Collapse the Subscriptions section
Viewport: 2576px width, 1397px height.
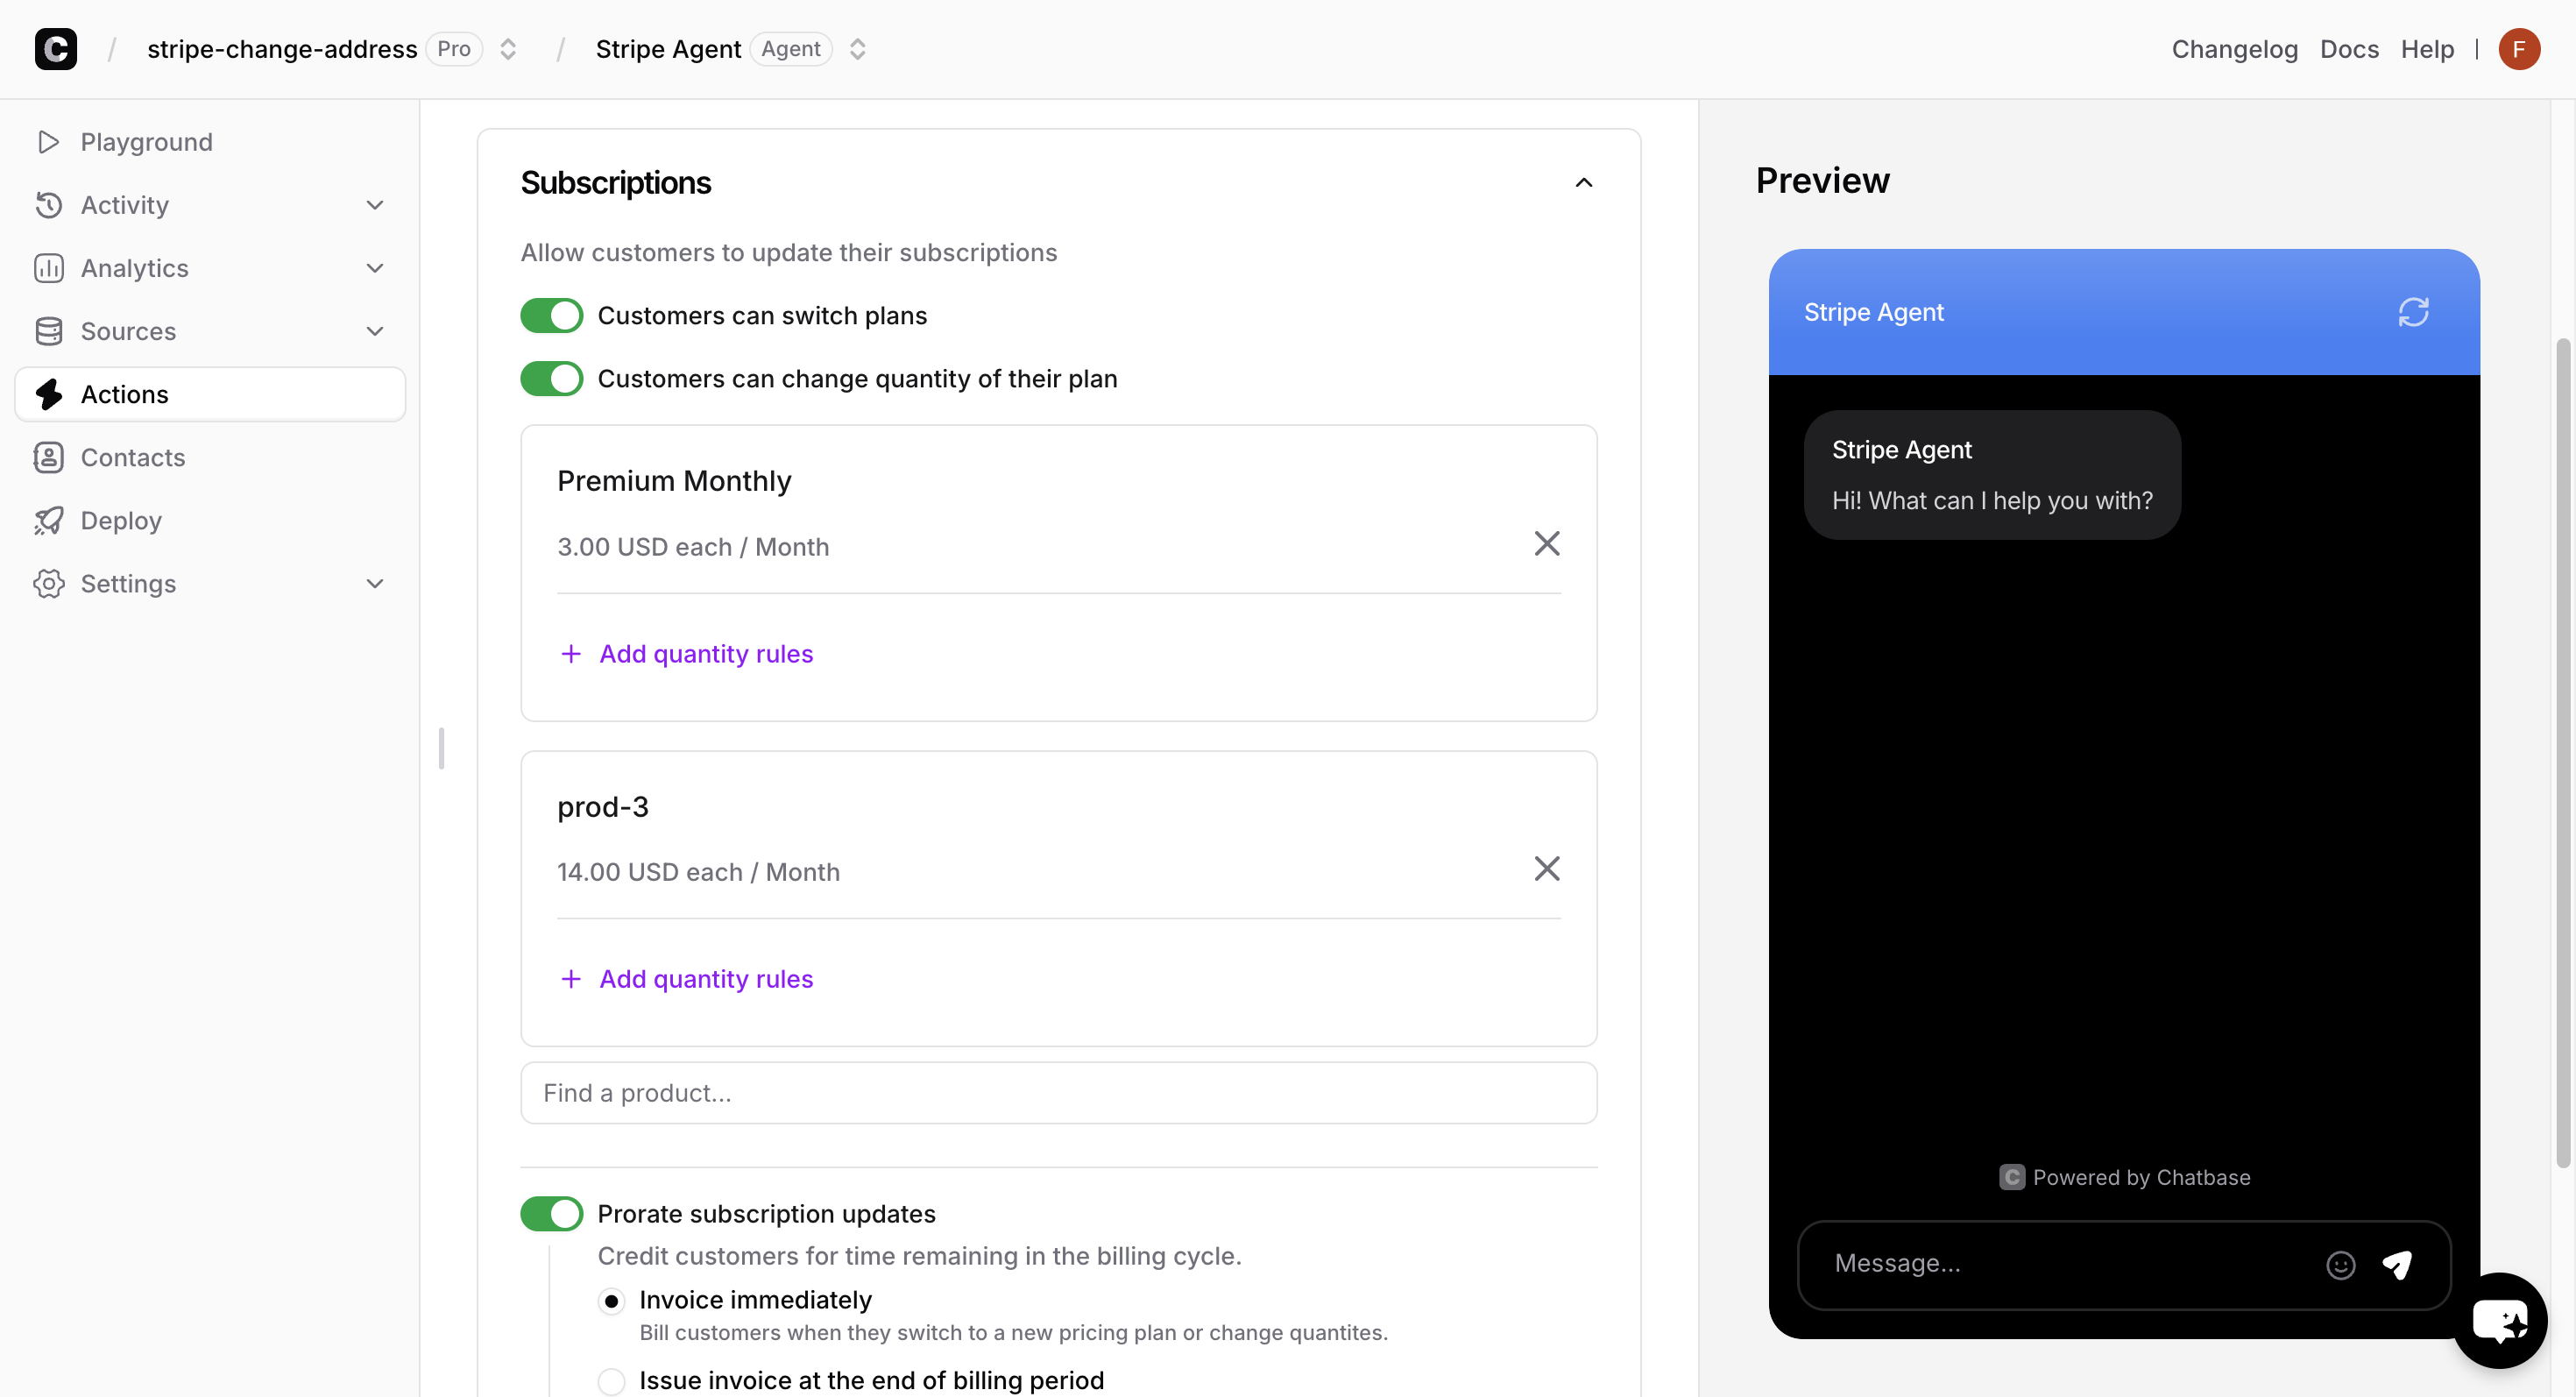click(x=1583, y=183)
